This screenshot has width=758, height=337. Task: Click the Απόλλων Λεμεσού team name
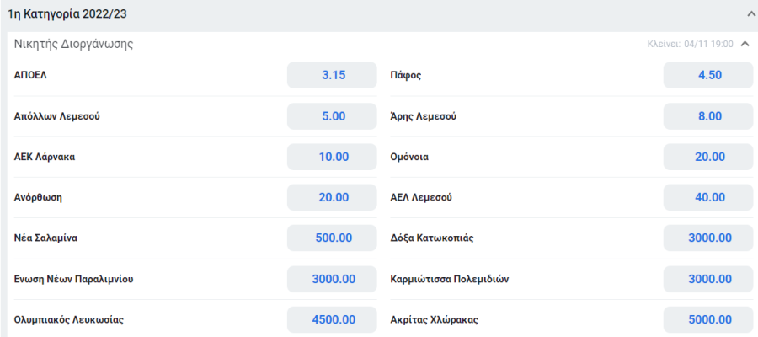(x=57, y=116)
